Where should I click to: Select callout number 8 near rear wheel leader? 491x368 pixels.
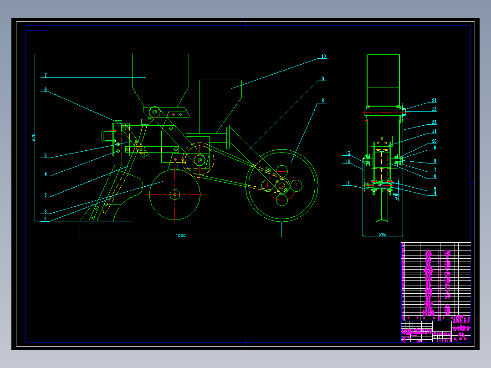[x=323, y=101]
